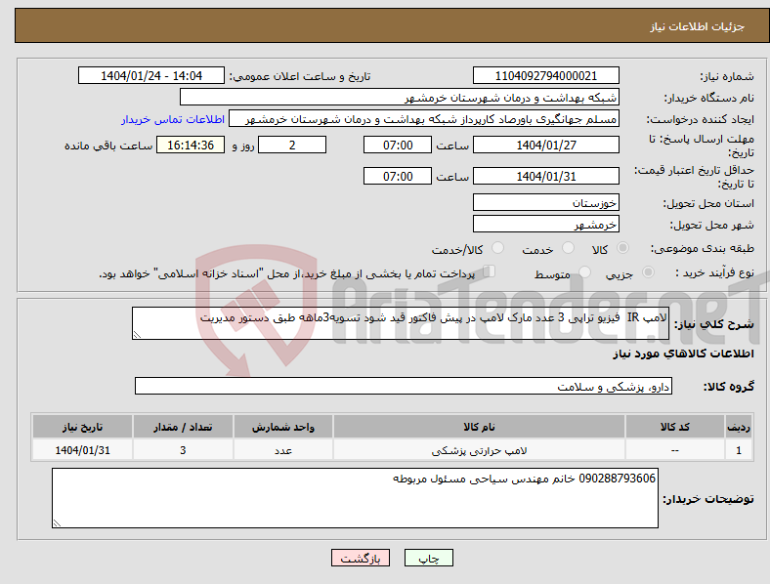Click the remaining days field showing 2
Image resolution: width=770 pixels, height=584 pixels.
coord(292,145)
